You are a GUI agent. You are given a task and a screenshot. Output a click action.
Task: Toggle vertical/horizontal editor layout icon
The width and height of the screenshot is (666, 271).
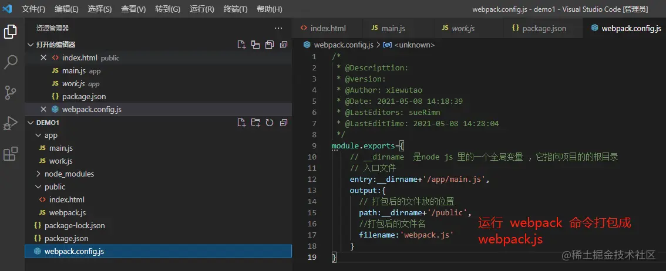255,45
